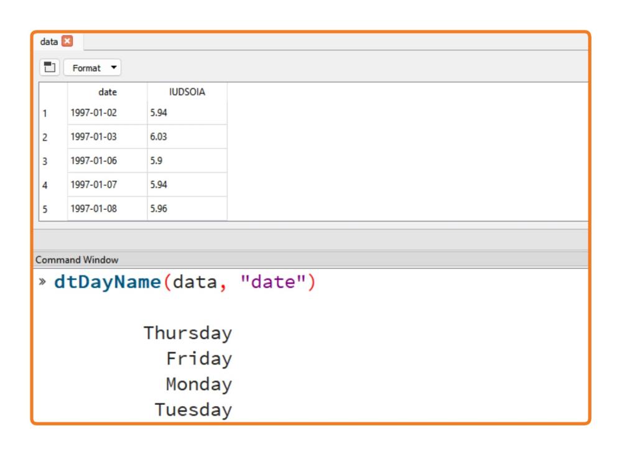This screenshot has height=456, width=622.
Task: Click the Command Window title bar
Action: (310, 259)
